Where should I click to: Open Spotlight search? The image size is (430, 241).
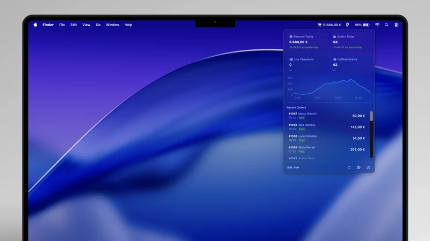click(386, 25)
